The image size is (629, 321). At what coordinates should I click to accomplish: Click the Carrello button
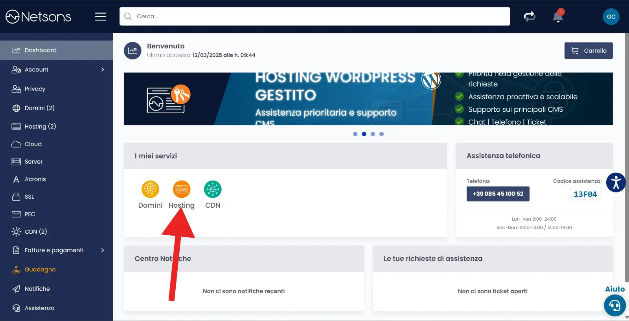(x=588, y=51)
